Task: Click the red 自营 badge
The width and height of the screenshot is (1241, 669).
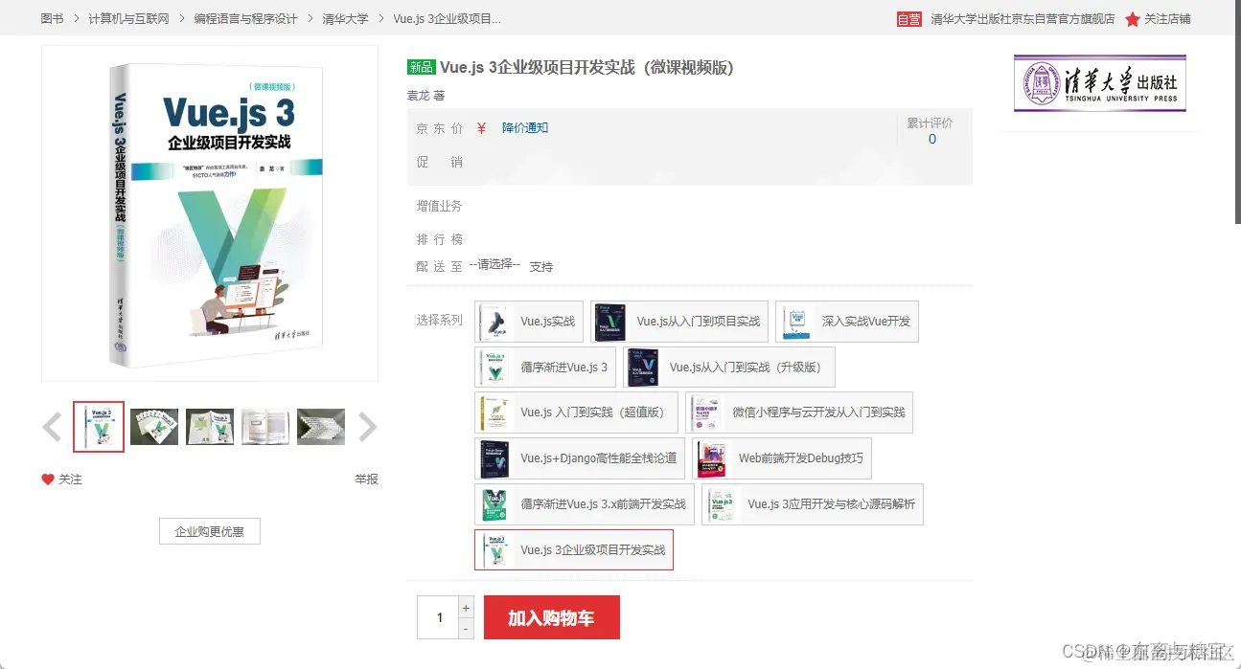Action: [908, 18]
